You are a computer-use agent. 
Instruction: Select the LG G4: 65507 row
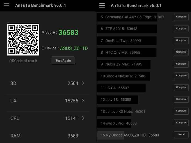click(121, 88)
